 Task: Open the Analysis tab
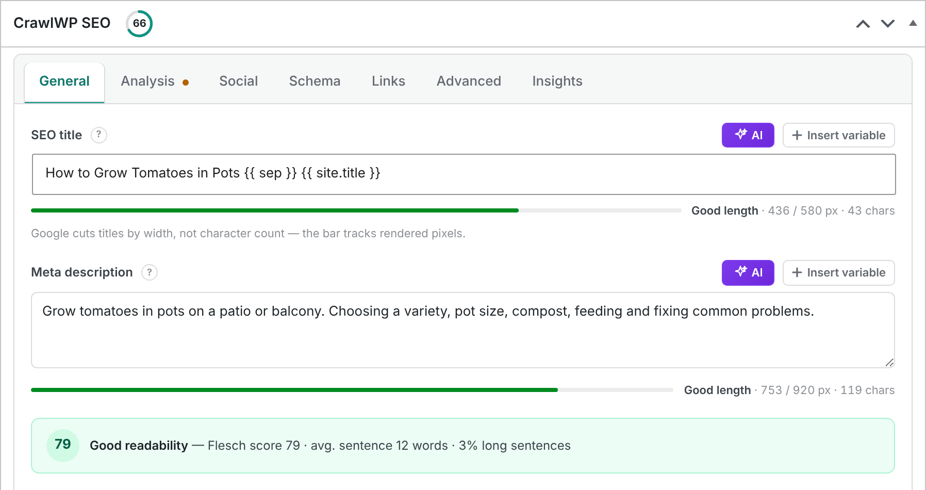[x=155, y=81]
